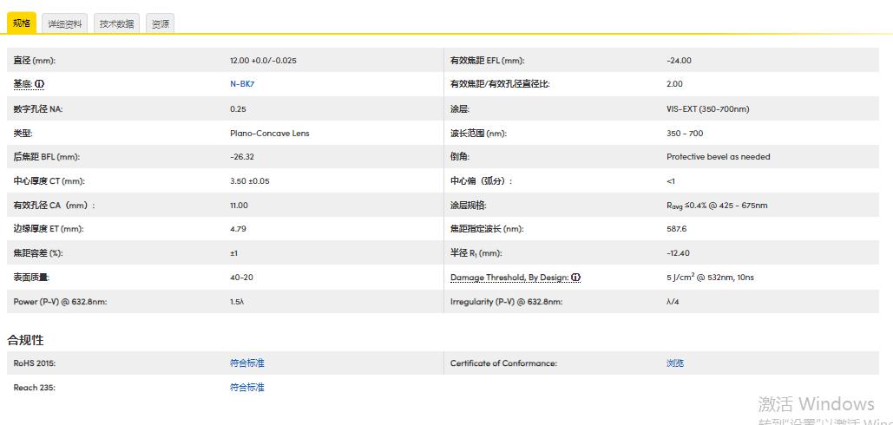The image size is (893, 425).
Task: Switch to the 详细资料 tab
Action: coord(65,24)
